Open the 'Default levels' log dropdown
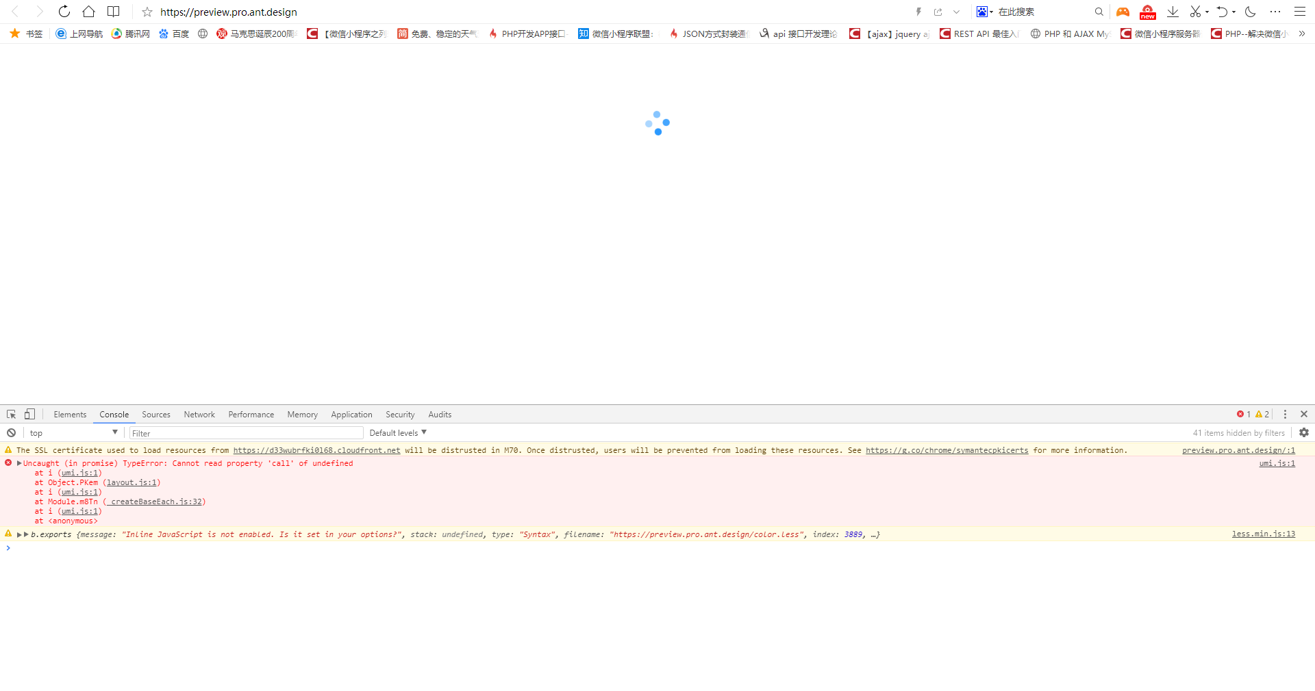Screen dimensions: 1315x691 pos(398,433)
